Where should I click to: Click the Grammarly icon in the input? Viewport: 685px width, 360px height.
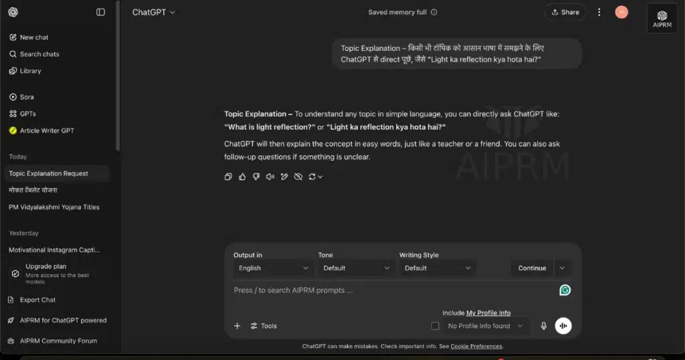pyautogui.click(x=565, y=290)
